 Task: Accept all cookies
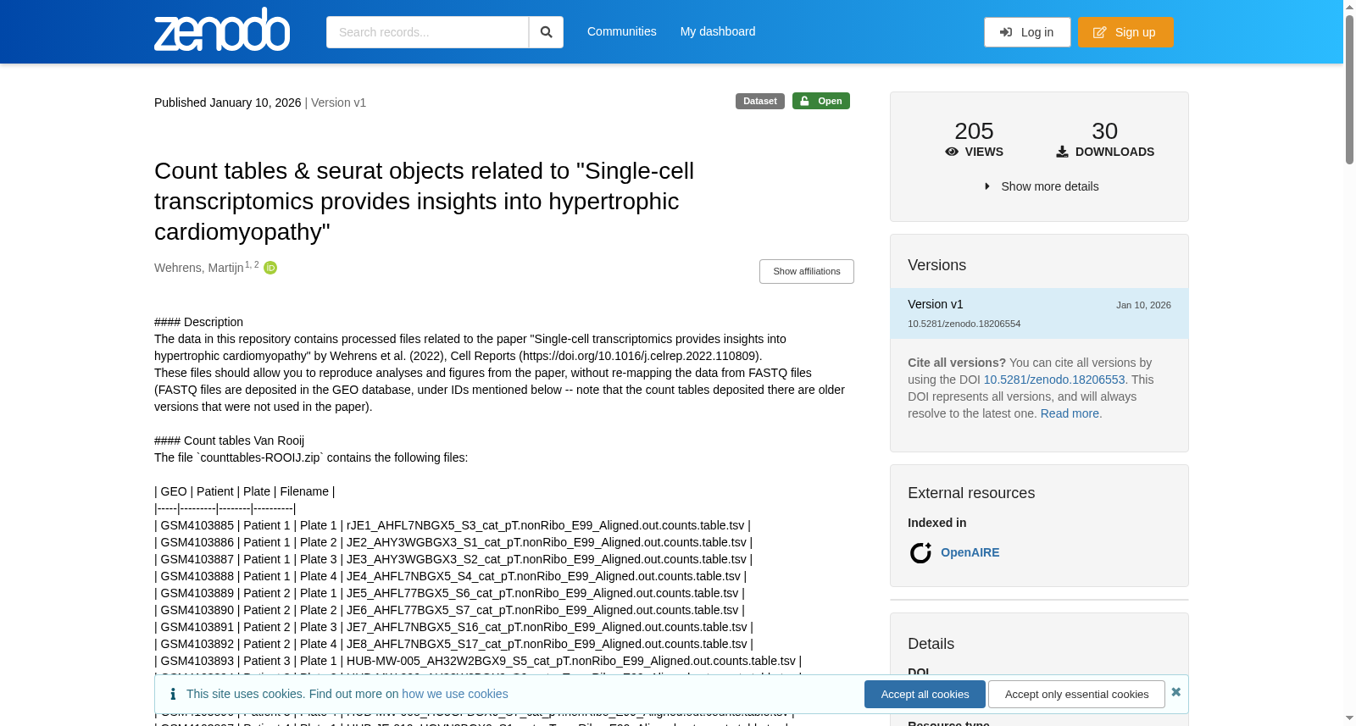(x=925, y=694)
